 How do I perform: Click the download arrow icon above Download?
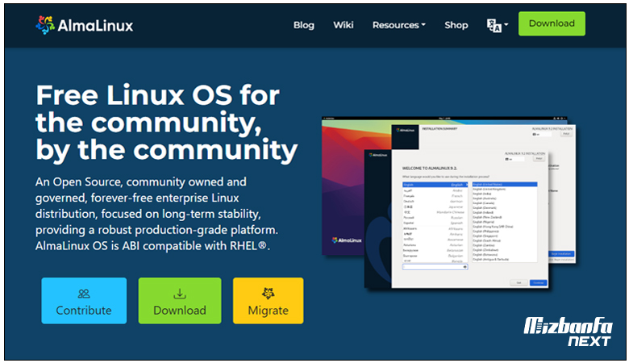click(x=180, y=294)
